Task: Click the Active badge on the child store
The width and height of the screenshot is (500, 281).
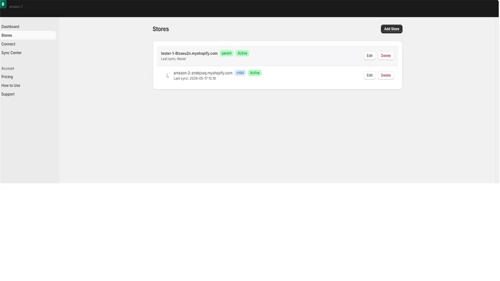Action: coord(254,73)
